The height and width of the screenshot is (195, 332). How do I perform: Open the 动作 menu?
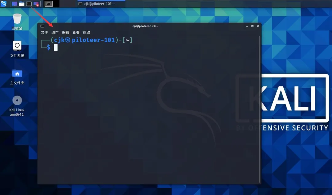[x=55, y=32]
